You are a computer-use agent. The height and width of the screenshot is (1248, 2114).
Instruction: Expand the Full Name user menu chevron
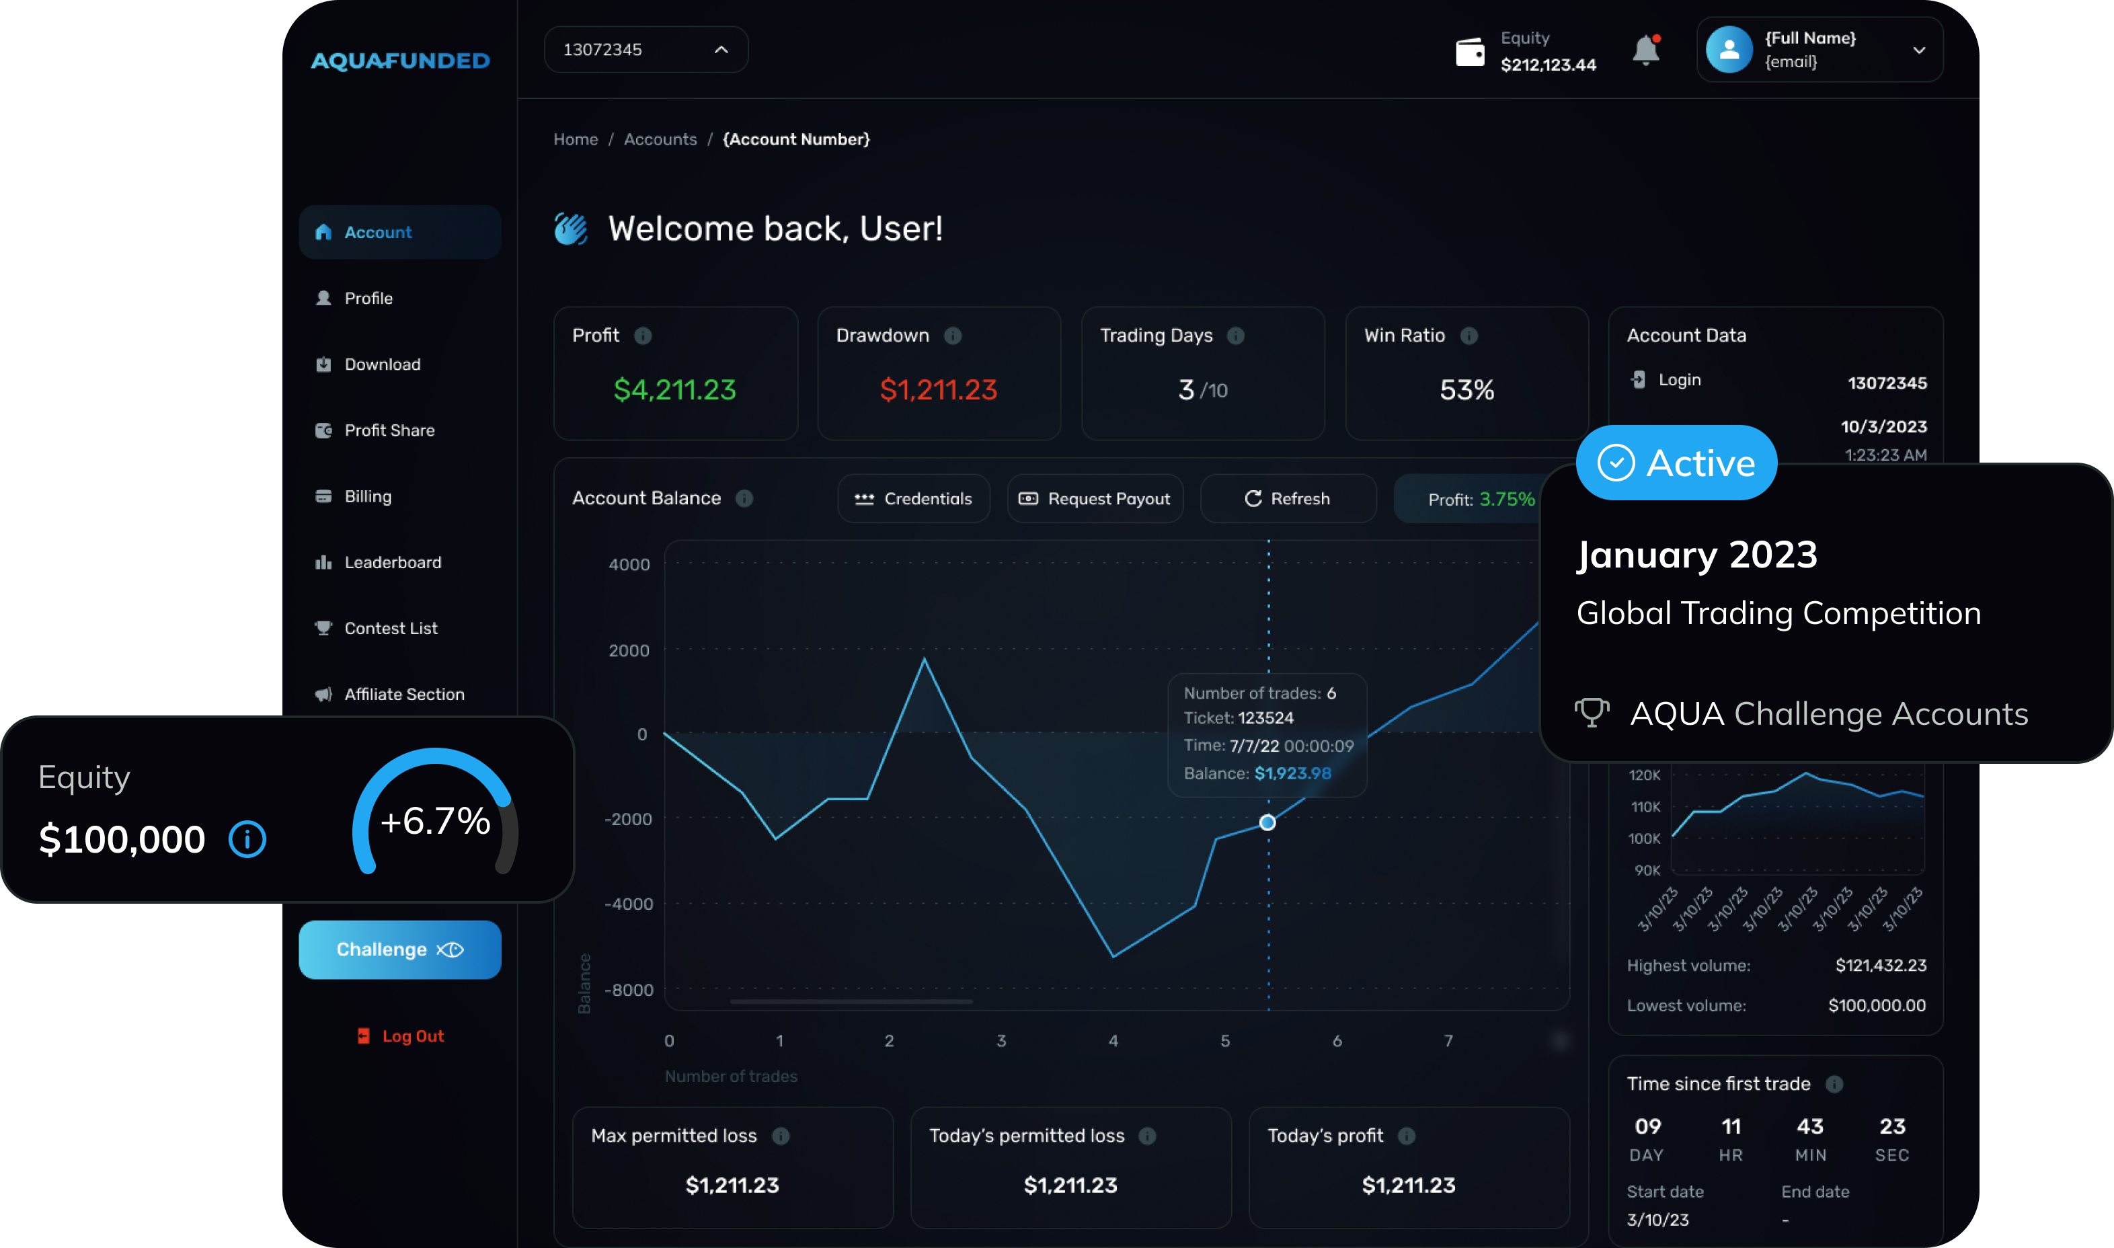pyautogui.click(x=1919, y=50)
